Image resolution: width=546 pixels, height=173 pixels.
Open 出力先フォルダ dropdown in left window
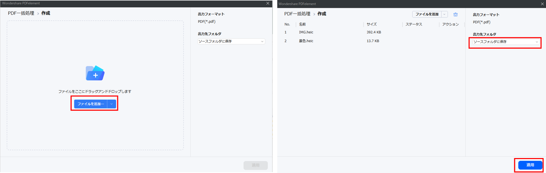(x=231, y=41)
